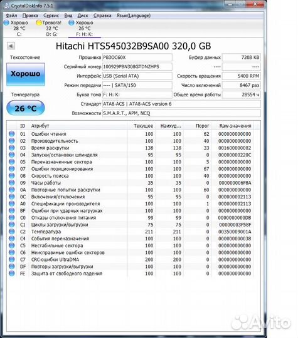Click the blue status icon of disk C:
The image size is (298, 338).
(7, 23)
